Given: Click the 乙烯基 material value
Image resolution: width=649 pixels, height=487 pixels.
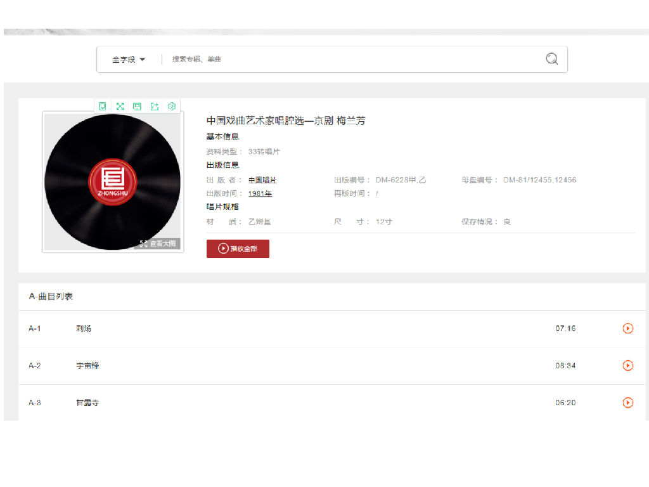Looking at the screenshot, I should [259, 221].
